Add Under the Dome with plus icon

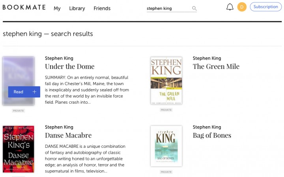click(x=34, y=92)
